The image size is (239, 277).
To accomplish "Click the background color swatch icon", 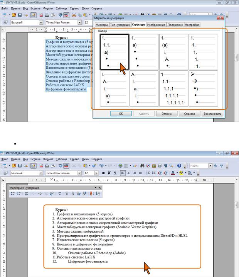I will (190, 173).
